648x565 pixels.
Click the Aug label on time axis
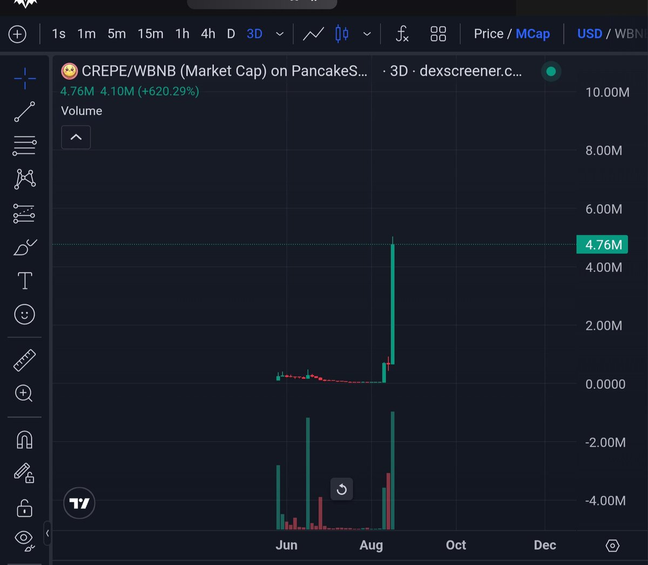tap(372, 545)
